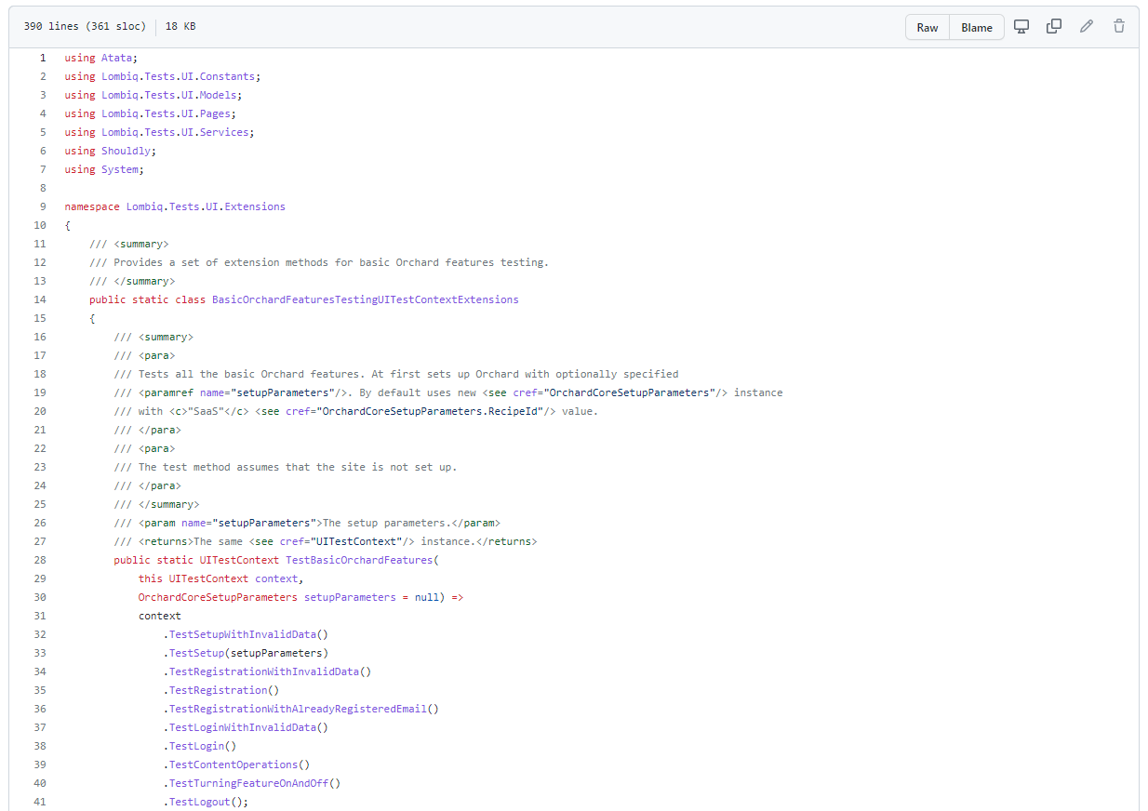Viewport: 1148px width, 811px height.
Task: Click "Lombiq.Tests.UI.Constants" using line
Action: [x=163, y=76]
